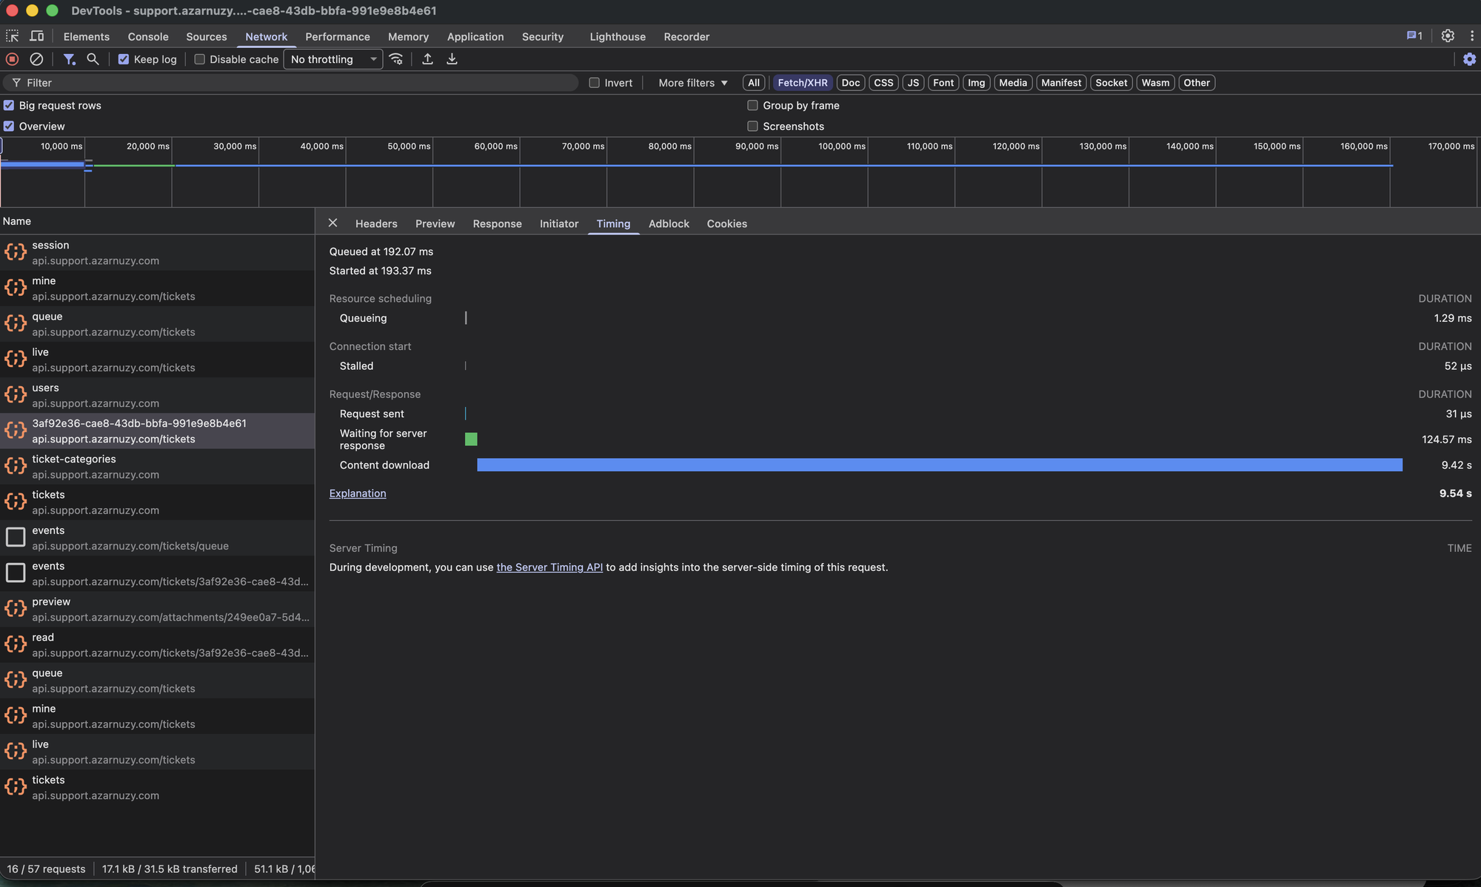Open the issues counter badge

tap(1414, 36)
